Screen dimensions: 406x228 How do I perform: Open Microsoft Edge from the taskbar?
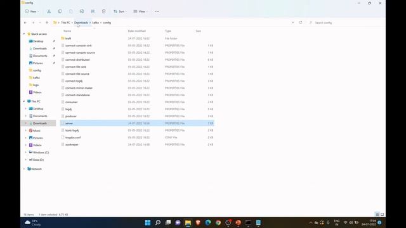tap(208, 222)
